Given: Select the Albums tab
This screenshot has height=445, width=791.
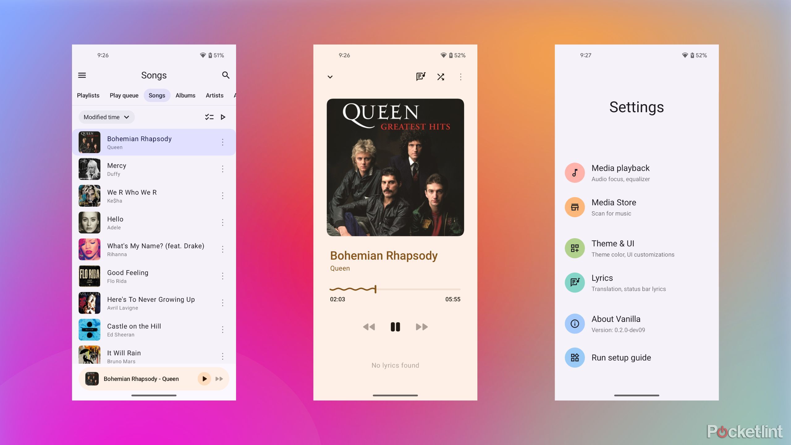Looking at the screenshot, I should tap(185, 95).
